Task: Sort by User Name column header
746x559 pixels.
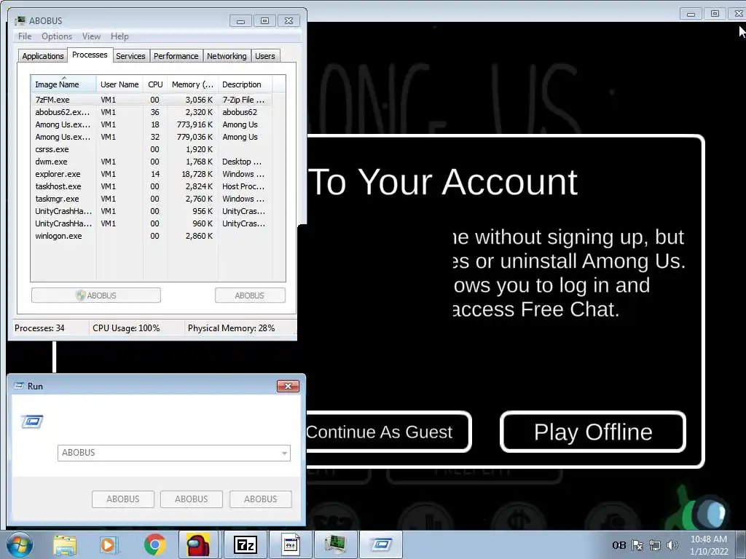Action: [120, 84]
